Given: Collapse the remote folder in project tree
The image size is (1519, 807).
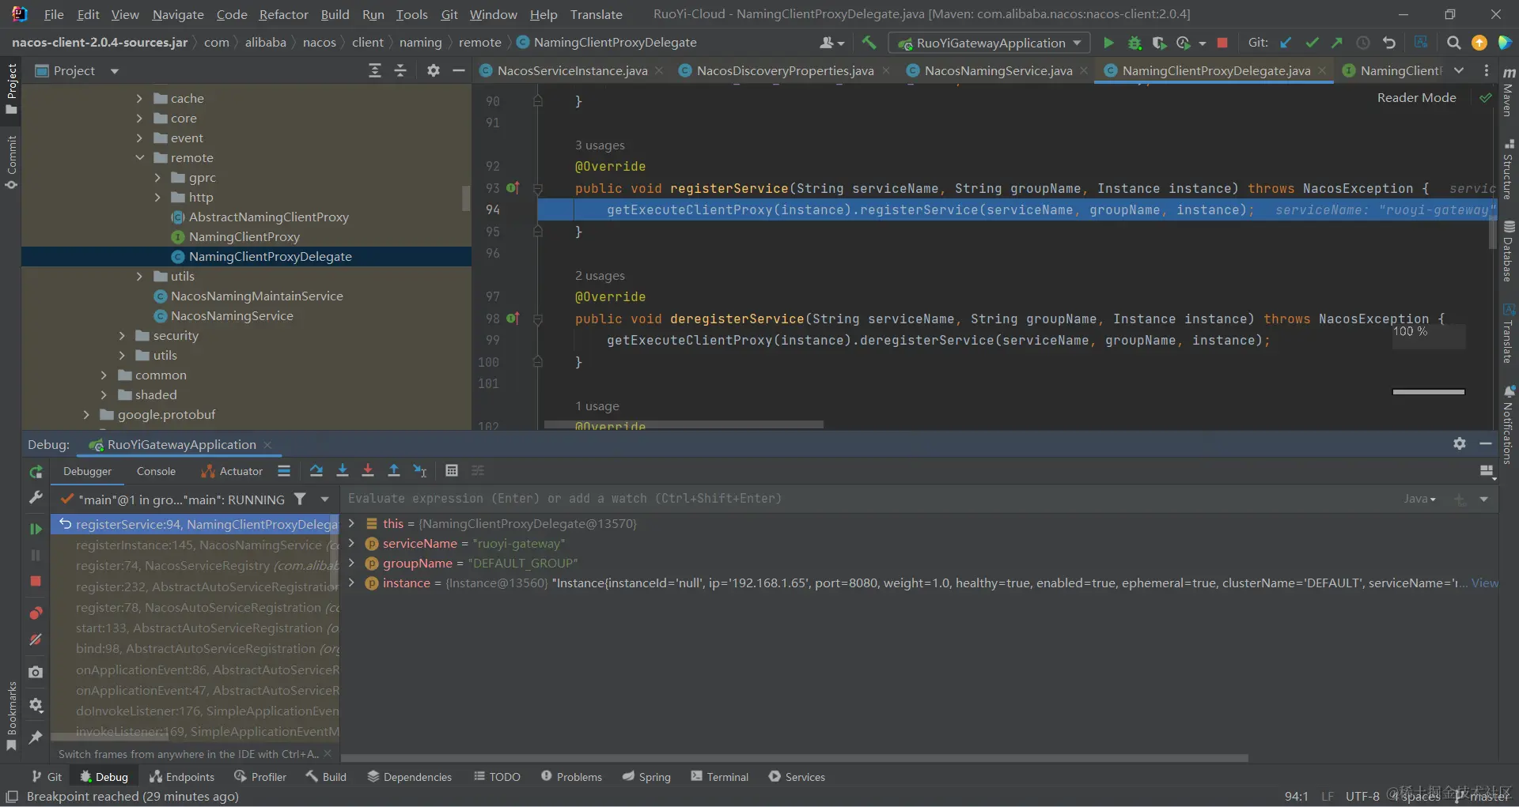Looking at the screenshot, I should [x=140, y=158].
